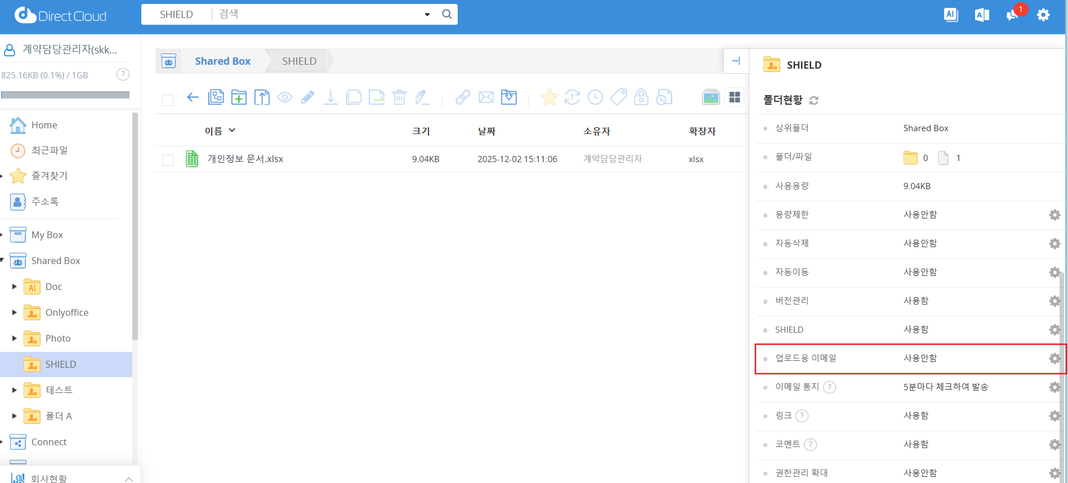Download file using the down-arrow icon
This screenshot has width=1068, height=483.
click(331, 97)
